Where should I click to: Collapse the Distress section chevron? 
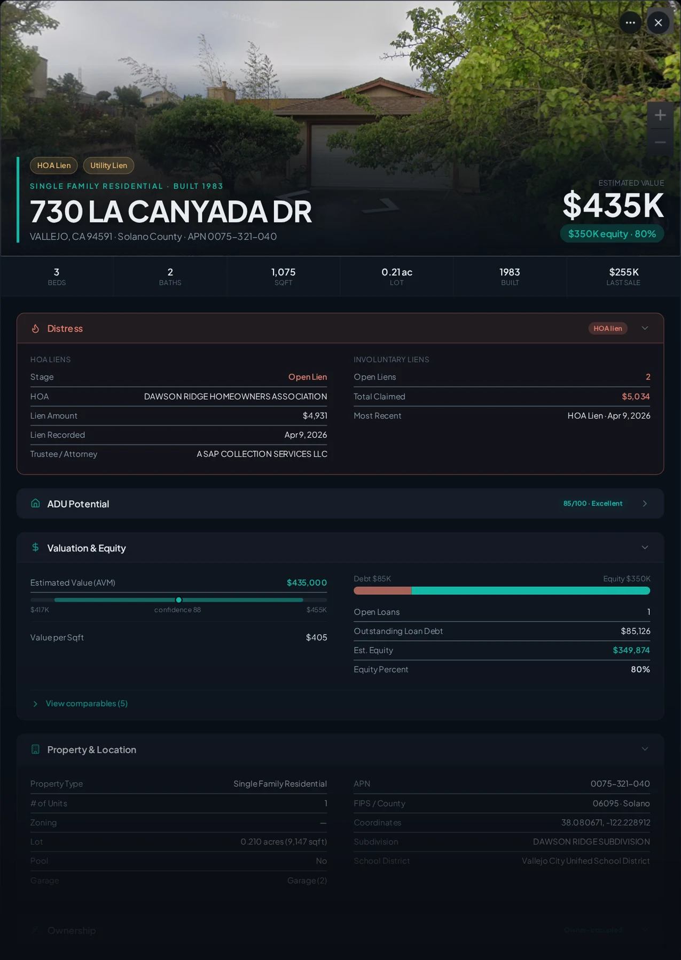click(x=645, y=328)
